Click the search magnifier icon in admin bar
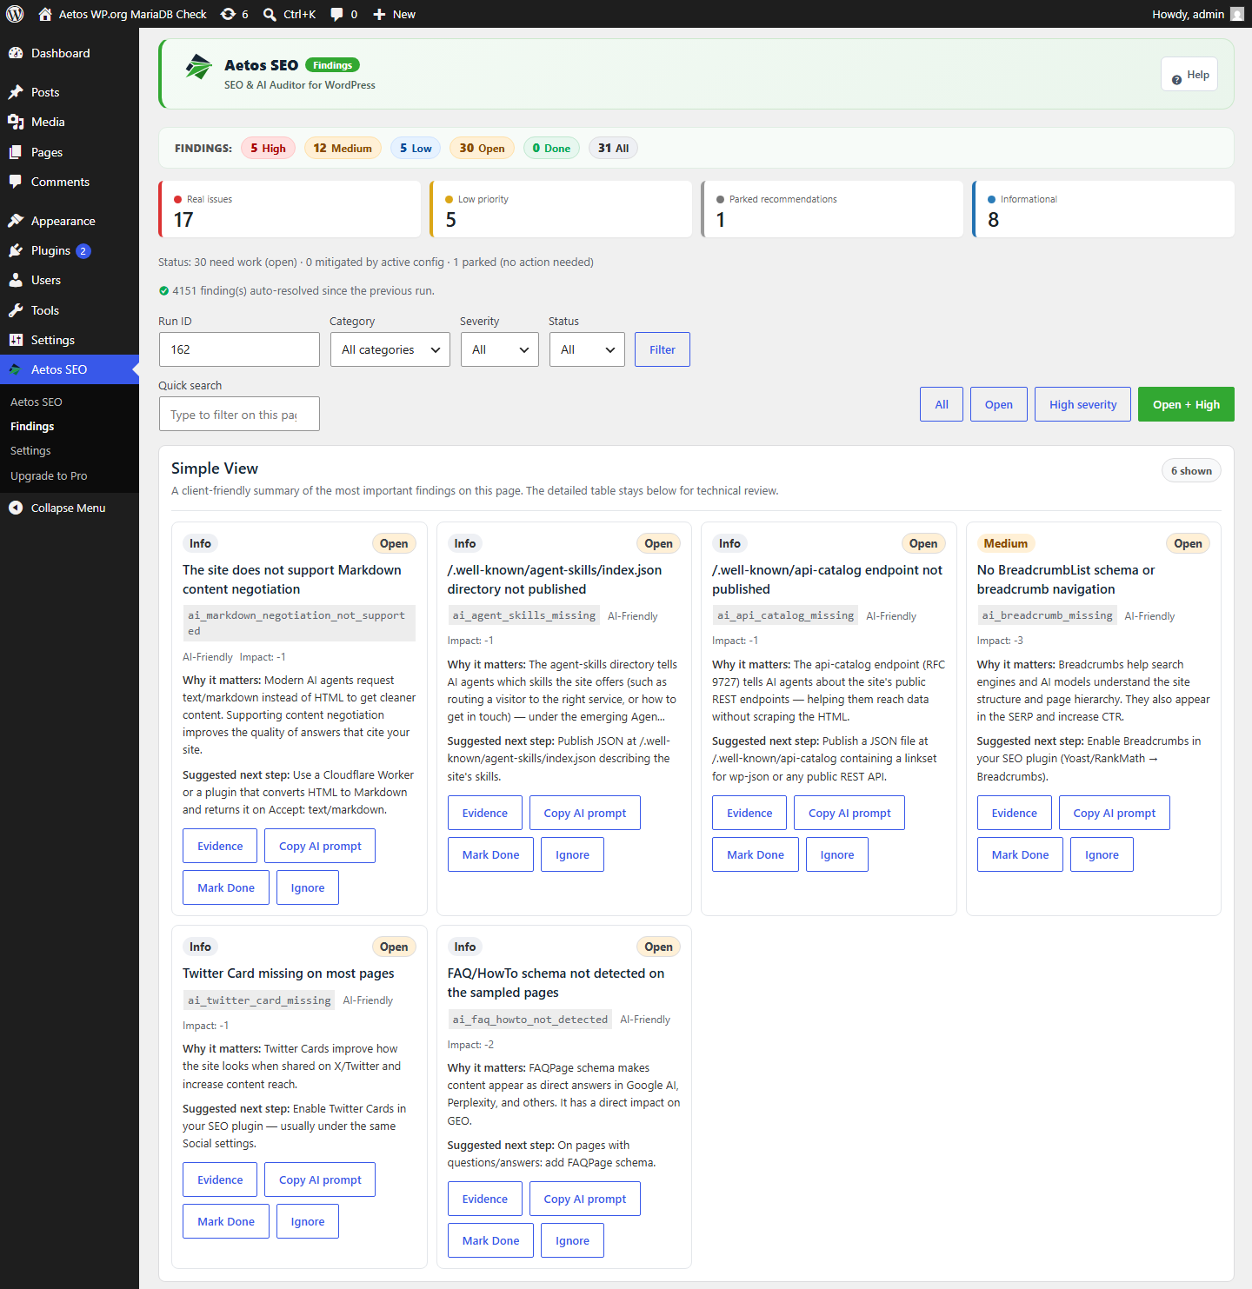The image size is (1252, 1289). coord(270,14)
